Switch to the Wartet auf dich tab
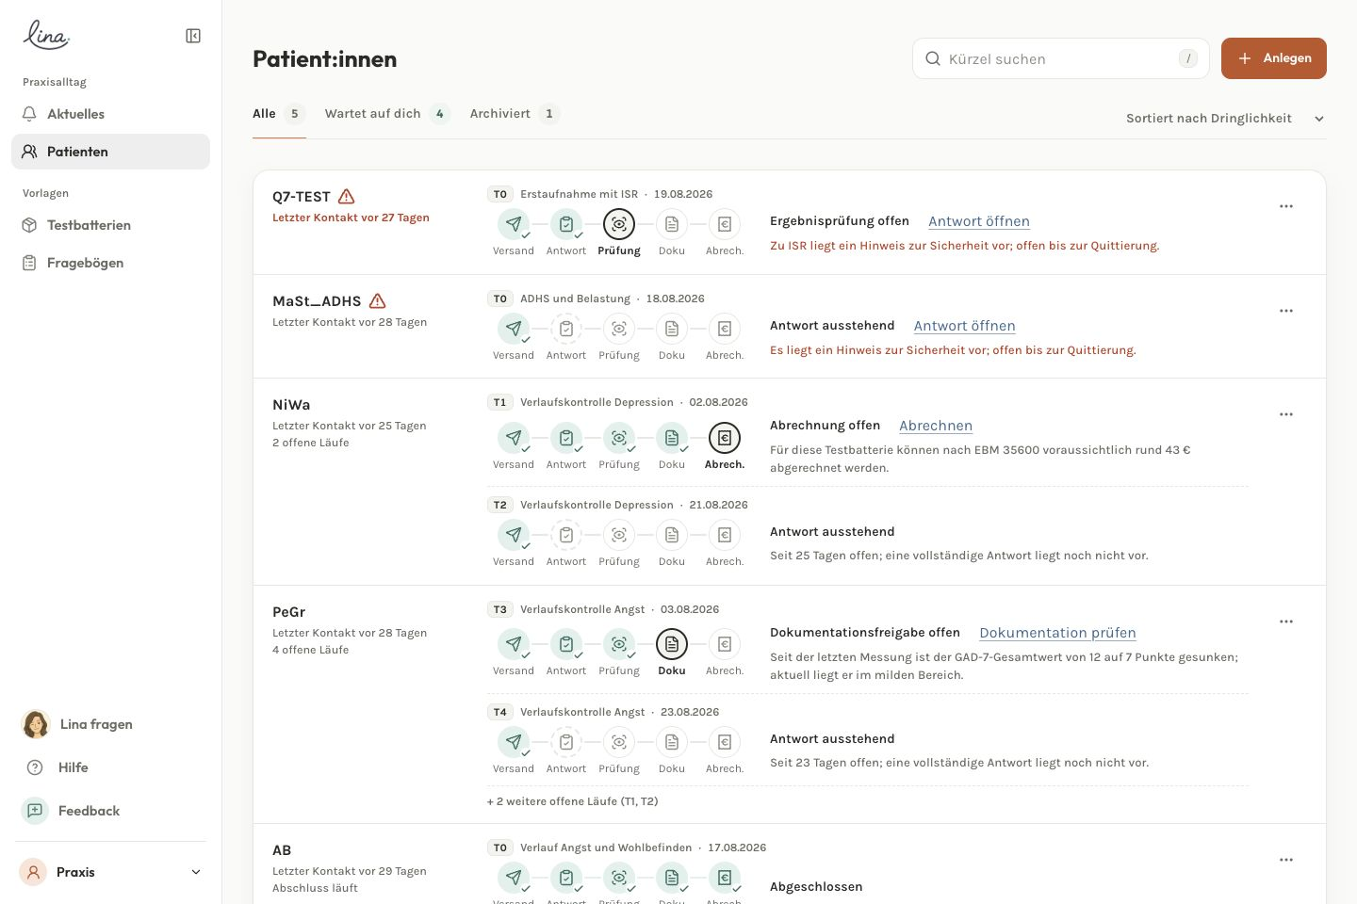Screen dimensions: 1357x904 (x=387, y=114)
